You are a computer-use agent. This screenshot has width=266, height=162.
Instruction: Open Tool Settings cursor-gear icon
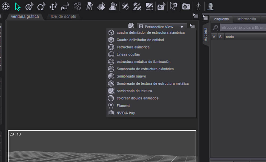point(173,6)
